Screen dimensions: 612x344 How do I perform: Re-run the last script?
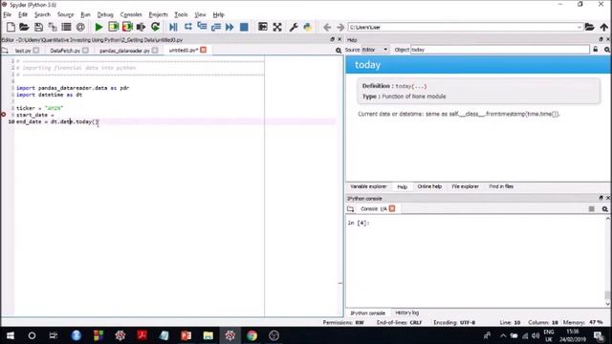pos(155,27)
